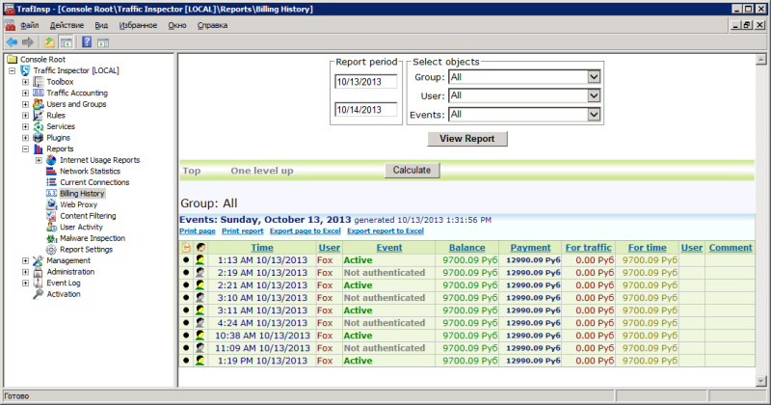This screenshot has height=405, width=771.
Task: Open the Окно menu
Action: click(177, 25)
